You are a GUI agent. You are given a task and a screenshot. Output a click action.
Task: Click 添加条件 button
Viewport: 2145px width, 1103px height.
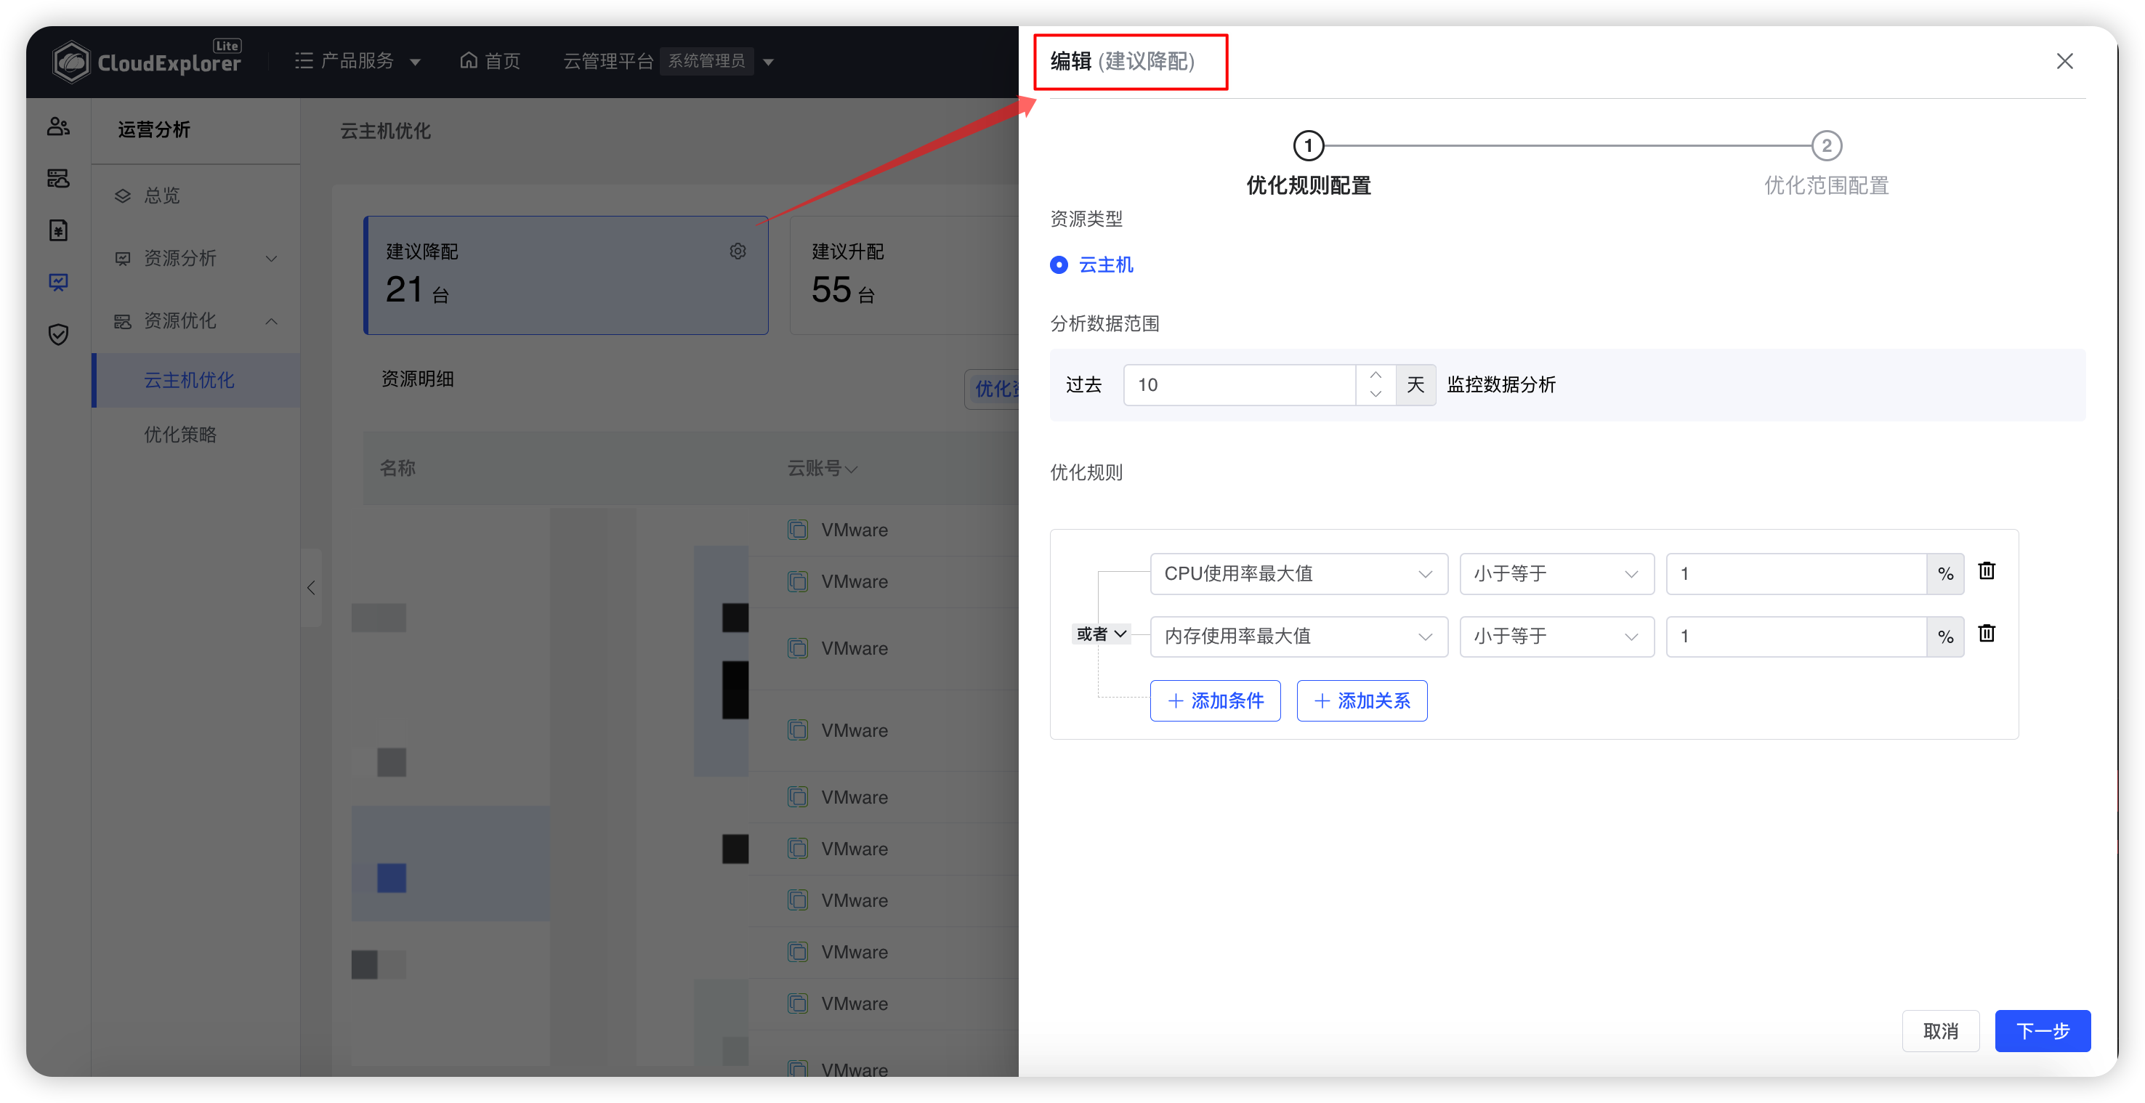pyautogui.click(x=1215, y=701)
